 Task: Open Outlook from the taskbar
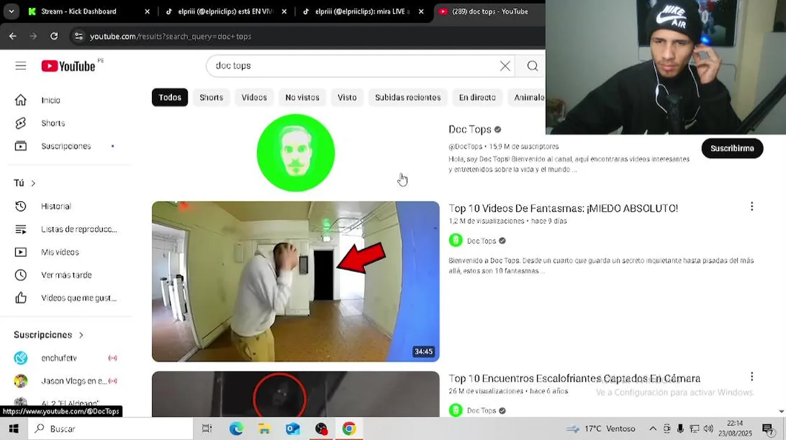[293, 429]
